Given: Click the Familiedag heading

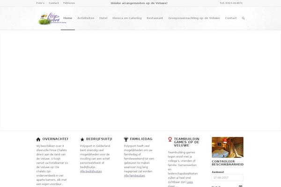Looking at the screenshot, I should [141, 139].
